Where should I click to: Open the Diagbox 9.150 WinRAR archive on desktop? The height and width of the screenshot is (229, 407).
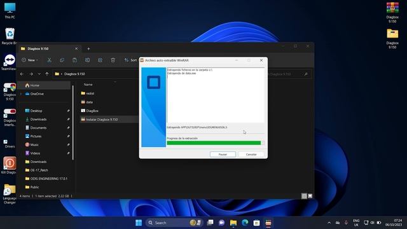(392, 13)
